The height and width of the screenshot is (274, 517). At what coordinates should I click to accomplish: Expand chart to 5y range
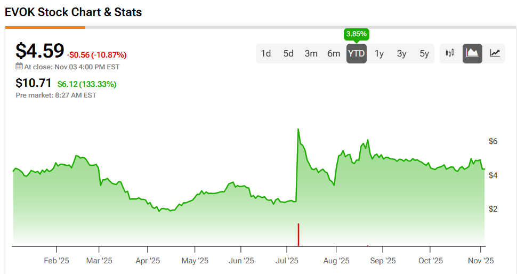click(424, 53)
